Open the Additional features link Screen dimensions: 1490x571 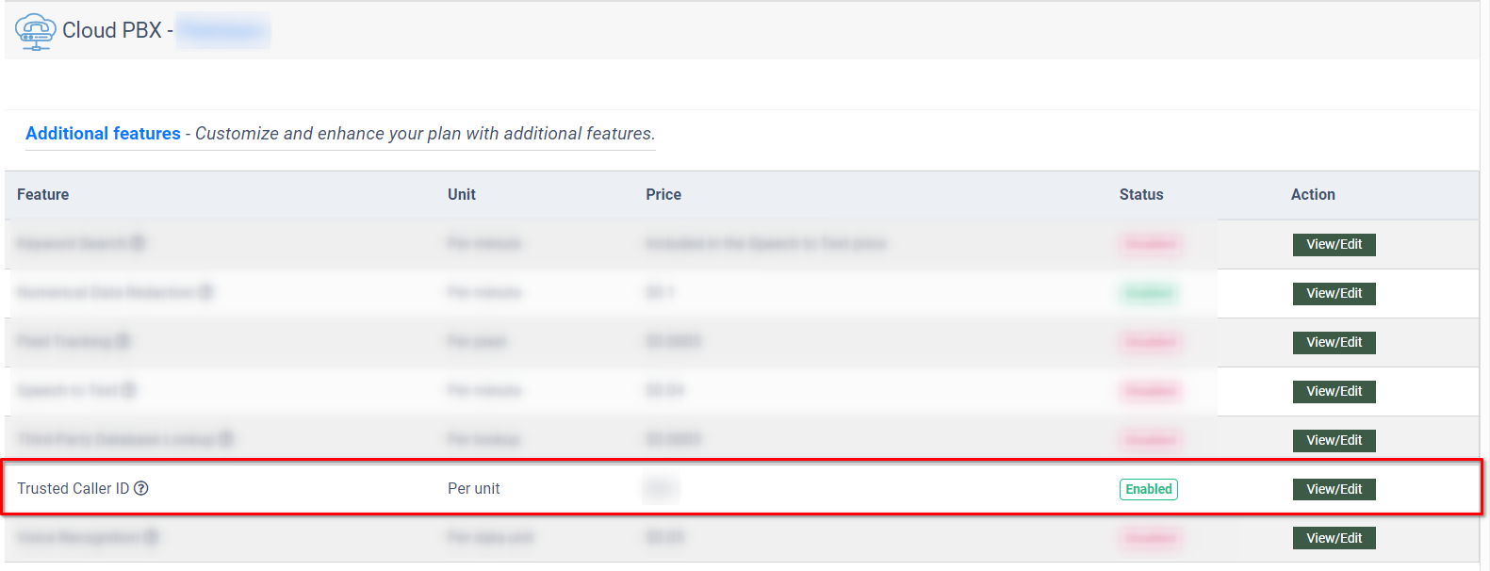click(103, 134)
